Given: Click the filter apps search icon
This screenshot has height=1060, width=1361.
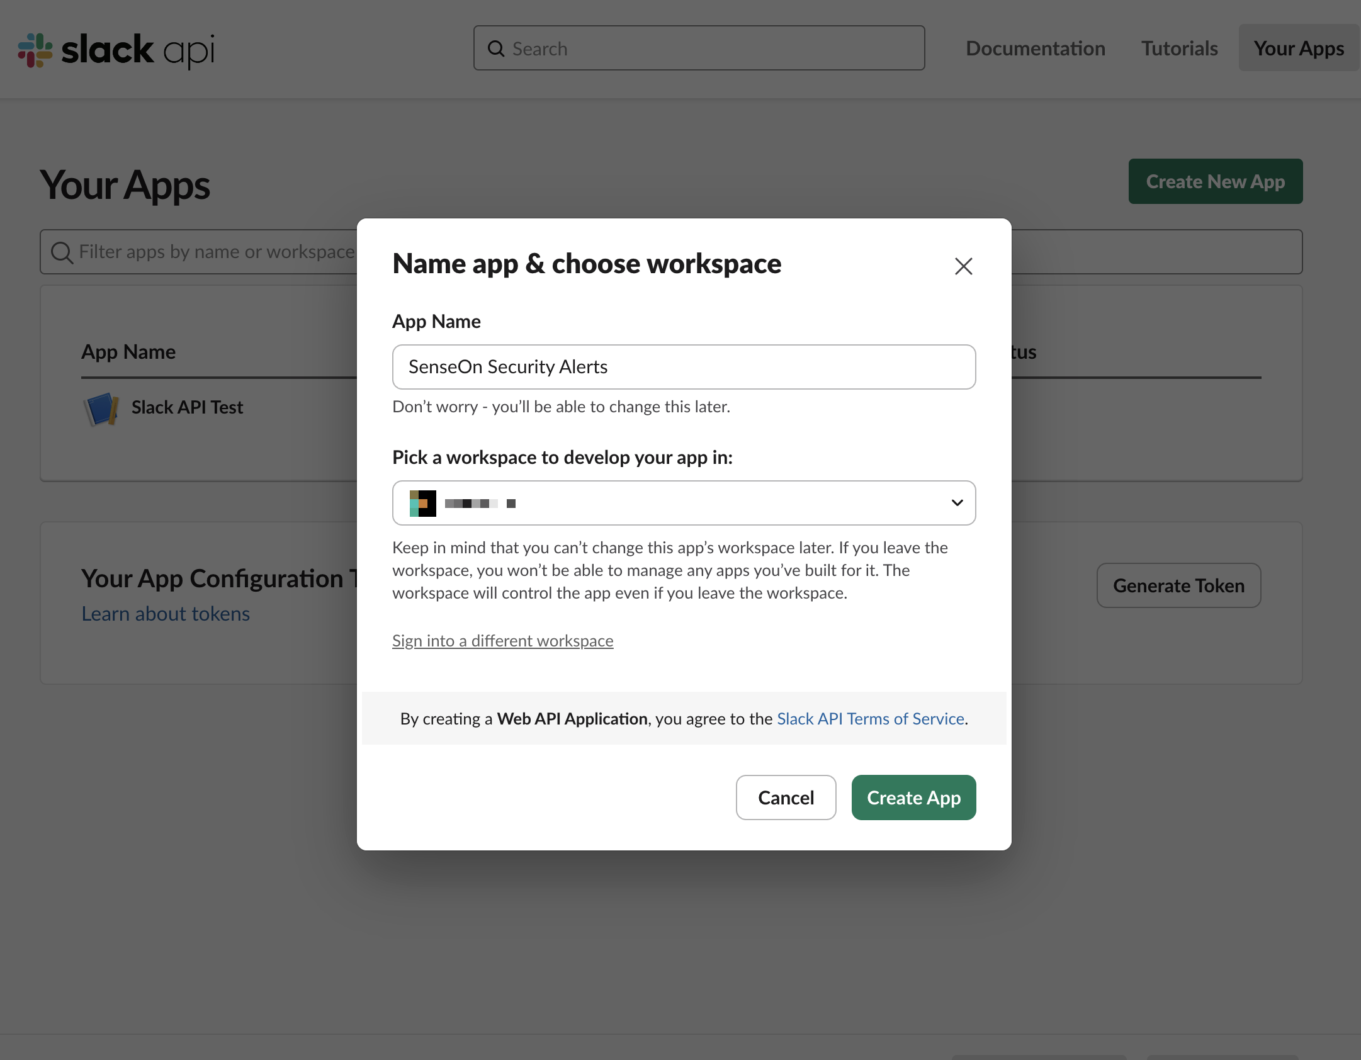Looking at the screenshot, I should pos(63,252).
